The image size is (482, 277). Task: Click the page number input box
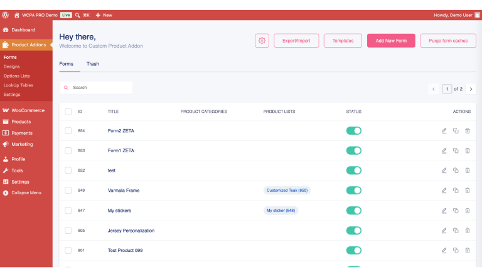(x=447, y=89)
